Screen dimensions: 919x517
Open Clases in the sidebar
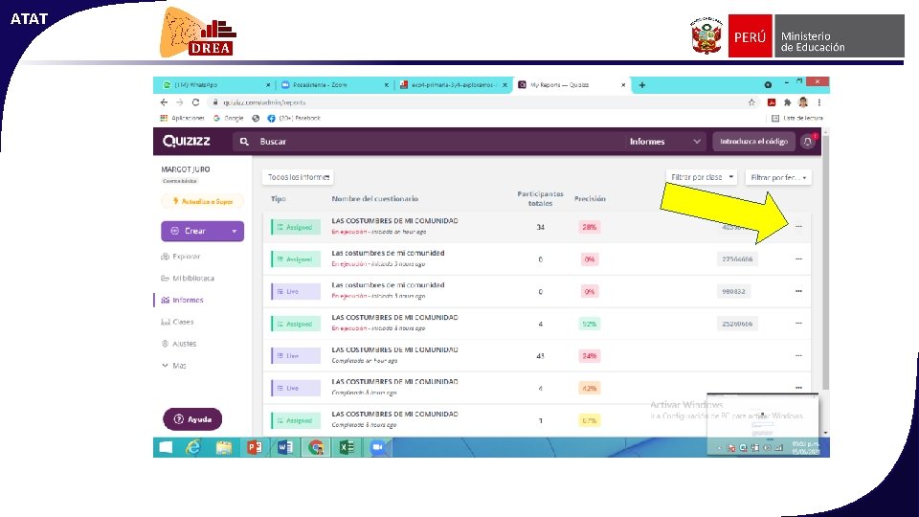tap(177, 322)
